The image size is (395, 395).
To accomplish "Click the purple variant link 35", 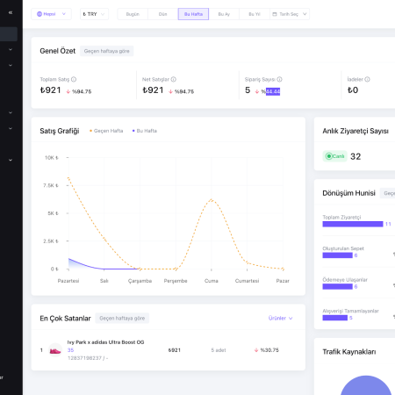I will click(x=70, y=350).
